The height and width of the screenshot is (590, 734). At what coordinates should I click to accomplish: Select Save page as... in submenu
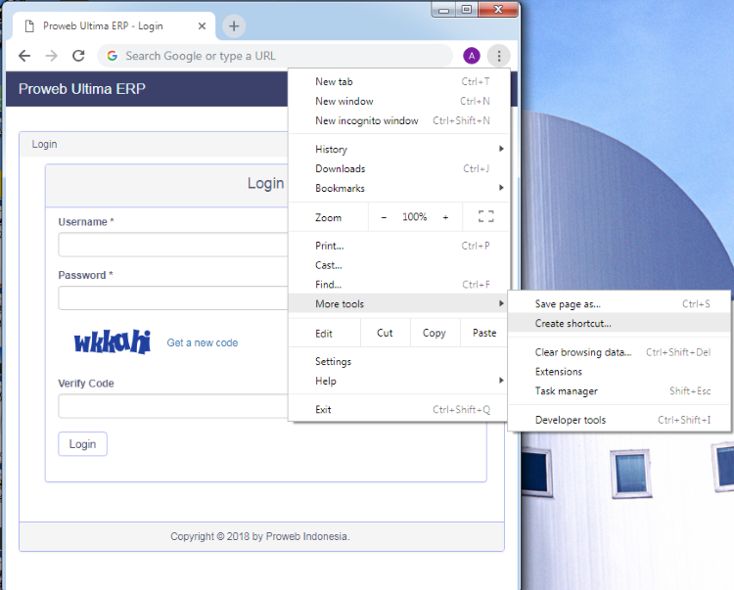[x=619, y=304]
